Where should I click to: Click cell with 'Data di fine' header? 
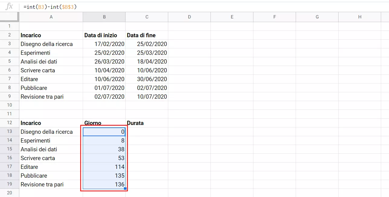click(x=147, y=35)
